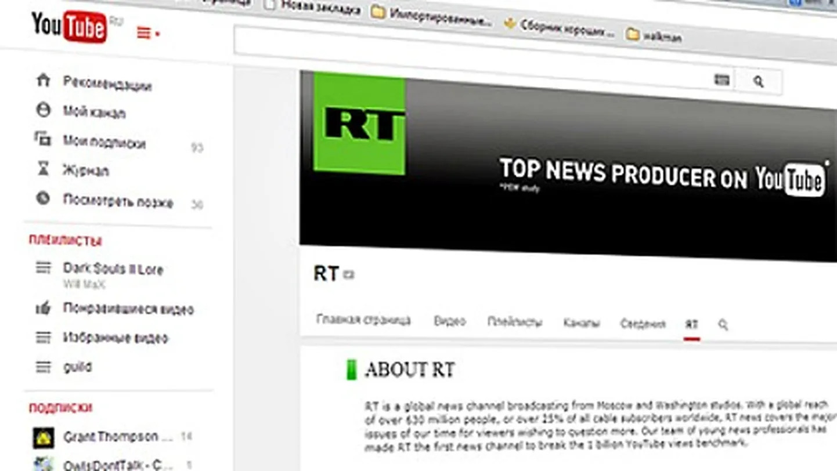Screen dimensions: 837x471
Task: Open Избранные видео playlist
Action: click(x=116, y=338)
